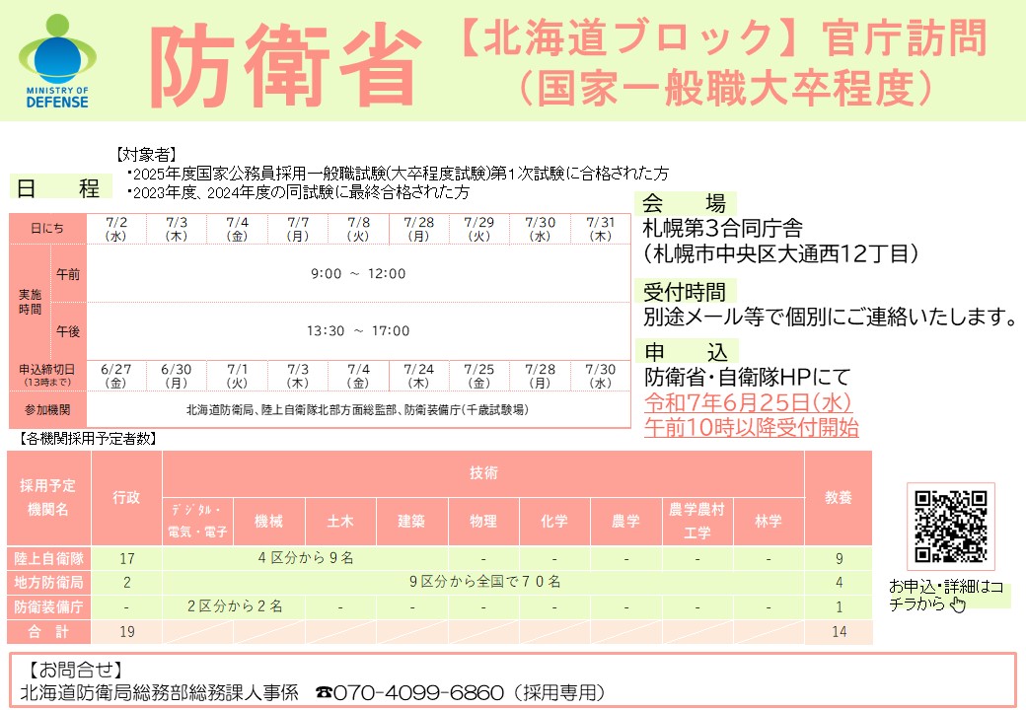Click the 9区分から全国で70名 cell
The height and width of the screenshot is (710, 1026).
coord(484,581)
